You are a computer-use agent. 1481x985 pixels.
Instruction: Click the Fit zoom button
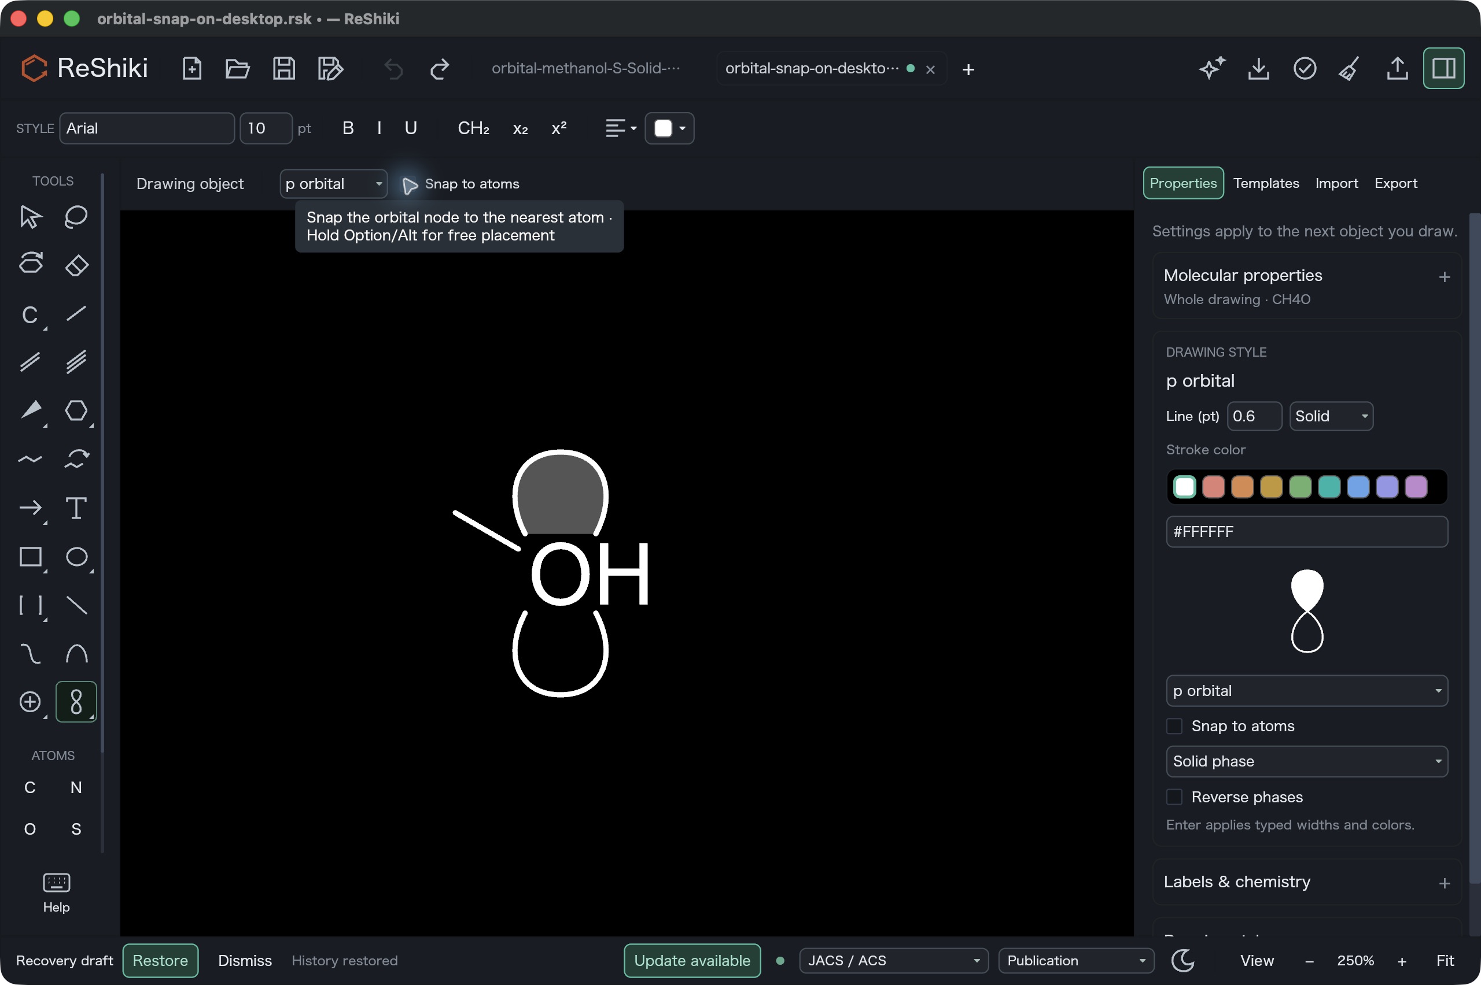tap(1445, 961)
